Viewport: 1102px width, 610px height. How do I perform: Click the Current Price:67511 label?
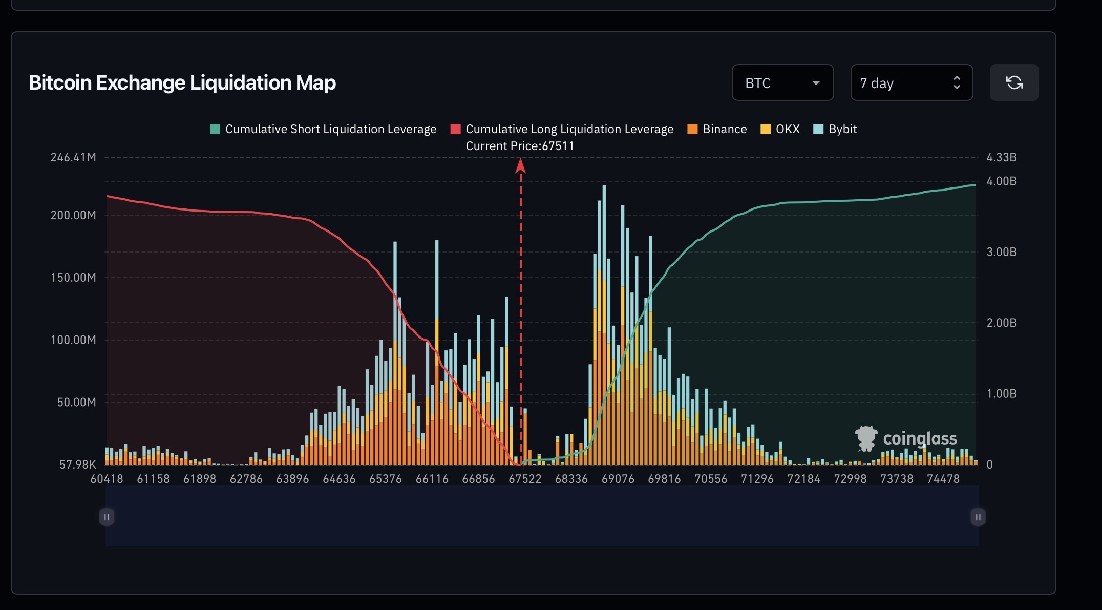click(x=520, y=146)
